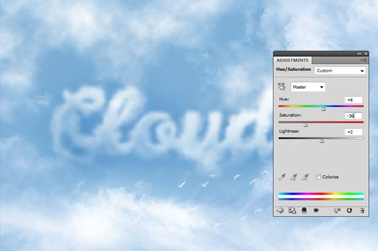Reset adjustment to defaults
Viewport: 378px width, 251px height.
[x=349, y=211]
